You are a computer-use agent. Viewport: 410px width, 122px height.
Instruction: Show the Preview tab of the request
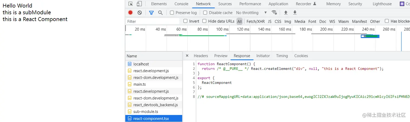pos(221,56)
